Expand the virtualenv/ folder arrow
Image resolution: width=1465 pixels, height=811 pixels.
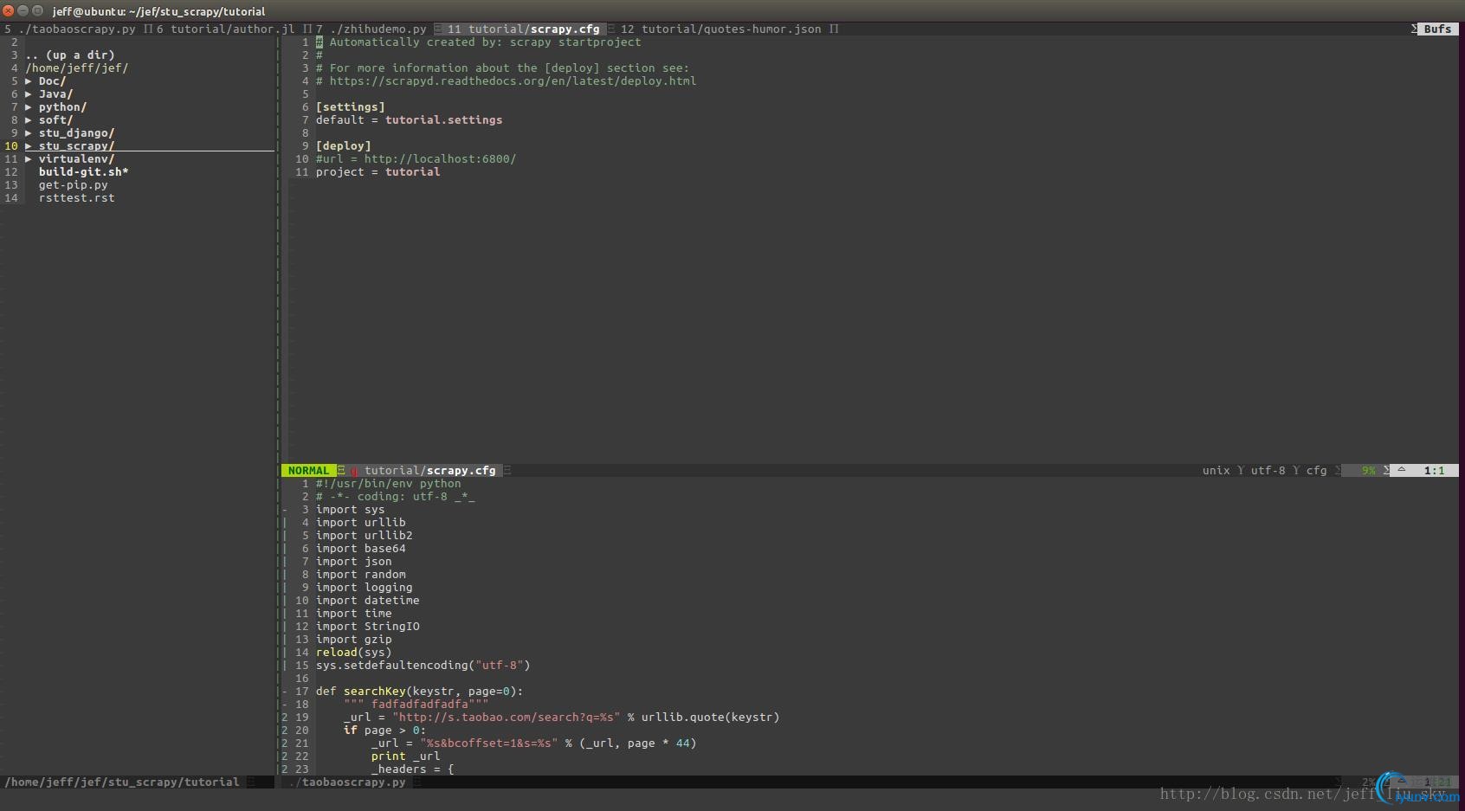tap(29, 159)
